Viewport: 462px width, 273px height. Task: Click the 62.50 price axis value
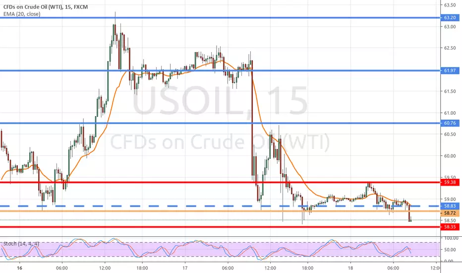coord(450,48)
